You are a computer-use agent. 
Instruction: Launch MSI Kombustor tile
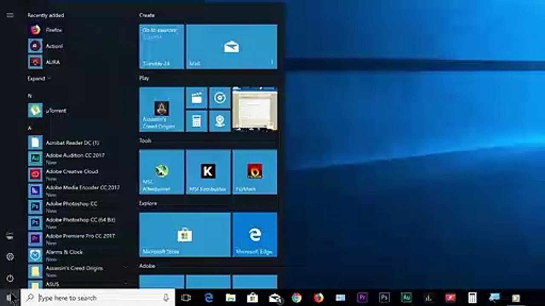tap(208, 172)
